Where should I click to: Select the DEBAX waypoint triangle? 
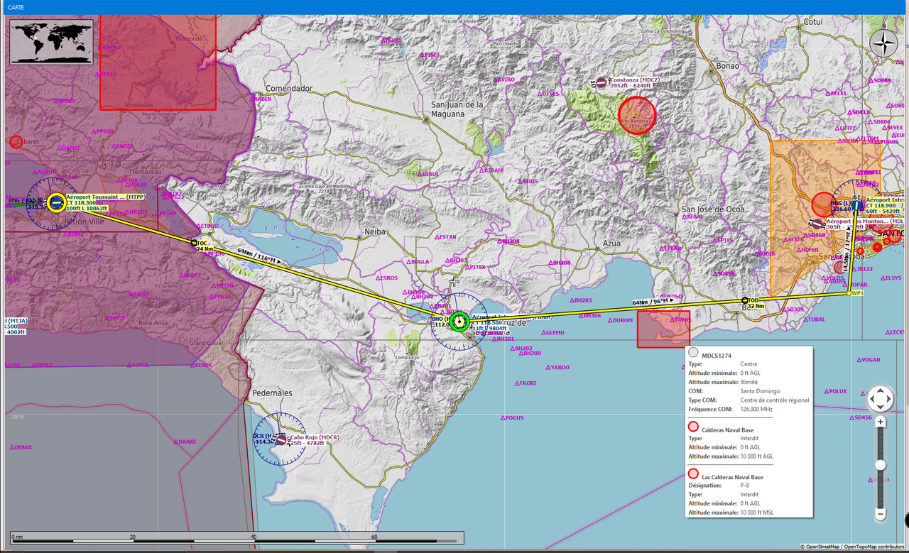click(x=12, y=447)
